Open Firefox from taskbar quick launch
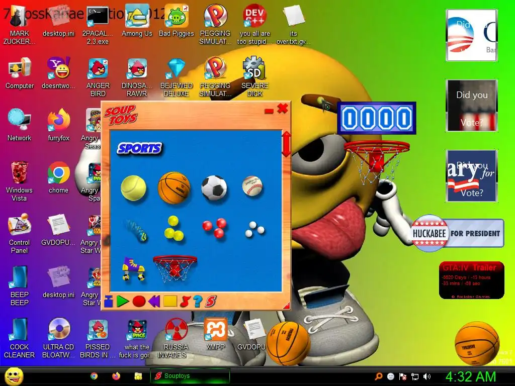Screen dimensions: 515x386 116,376
